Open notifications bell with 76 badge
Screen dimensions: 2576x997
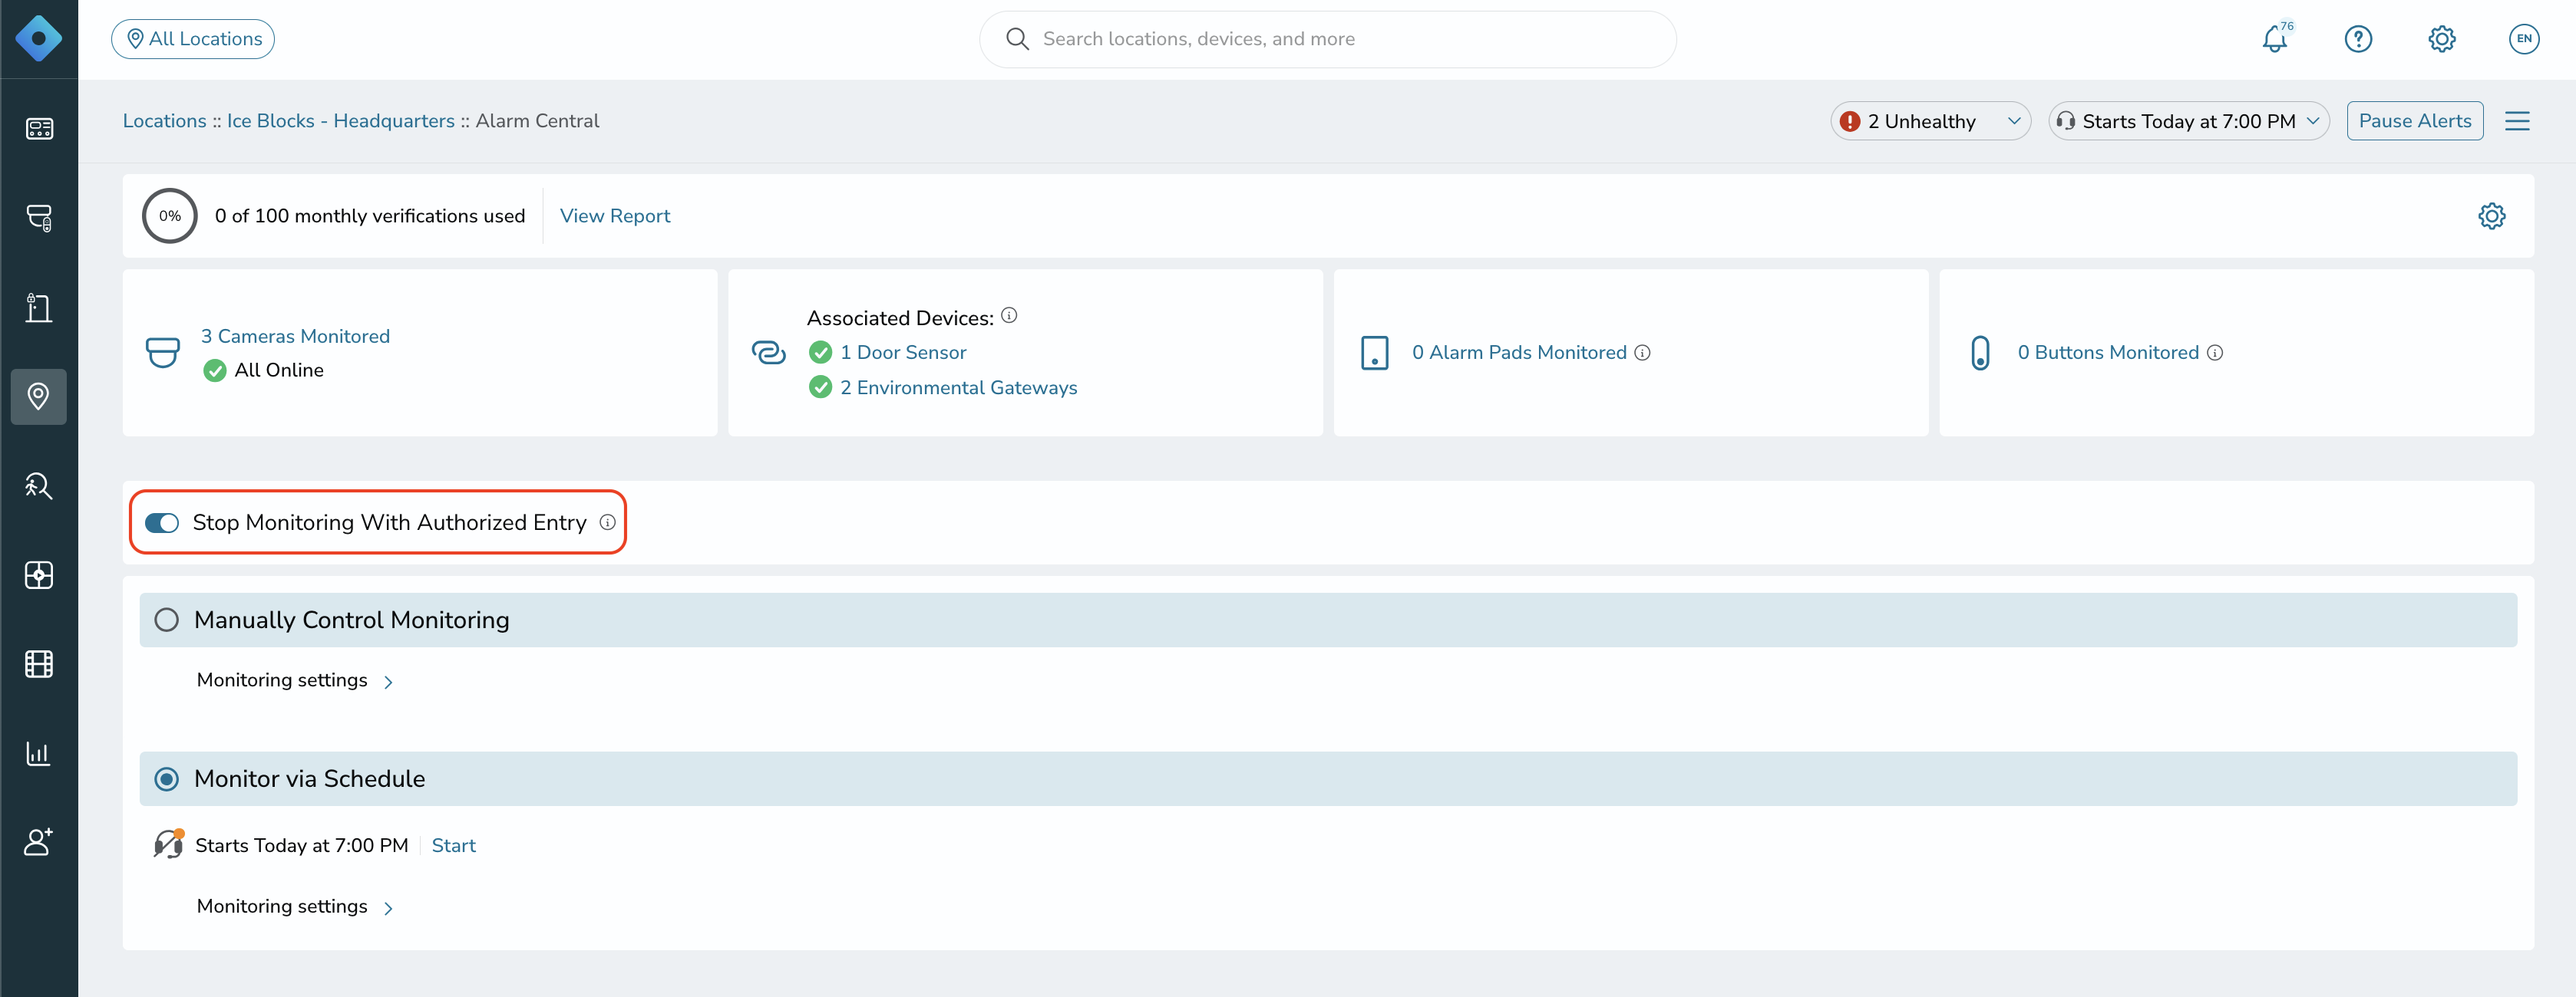[2275, 39]
